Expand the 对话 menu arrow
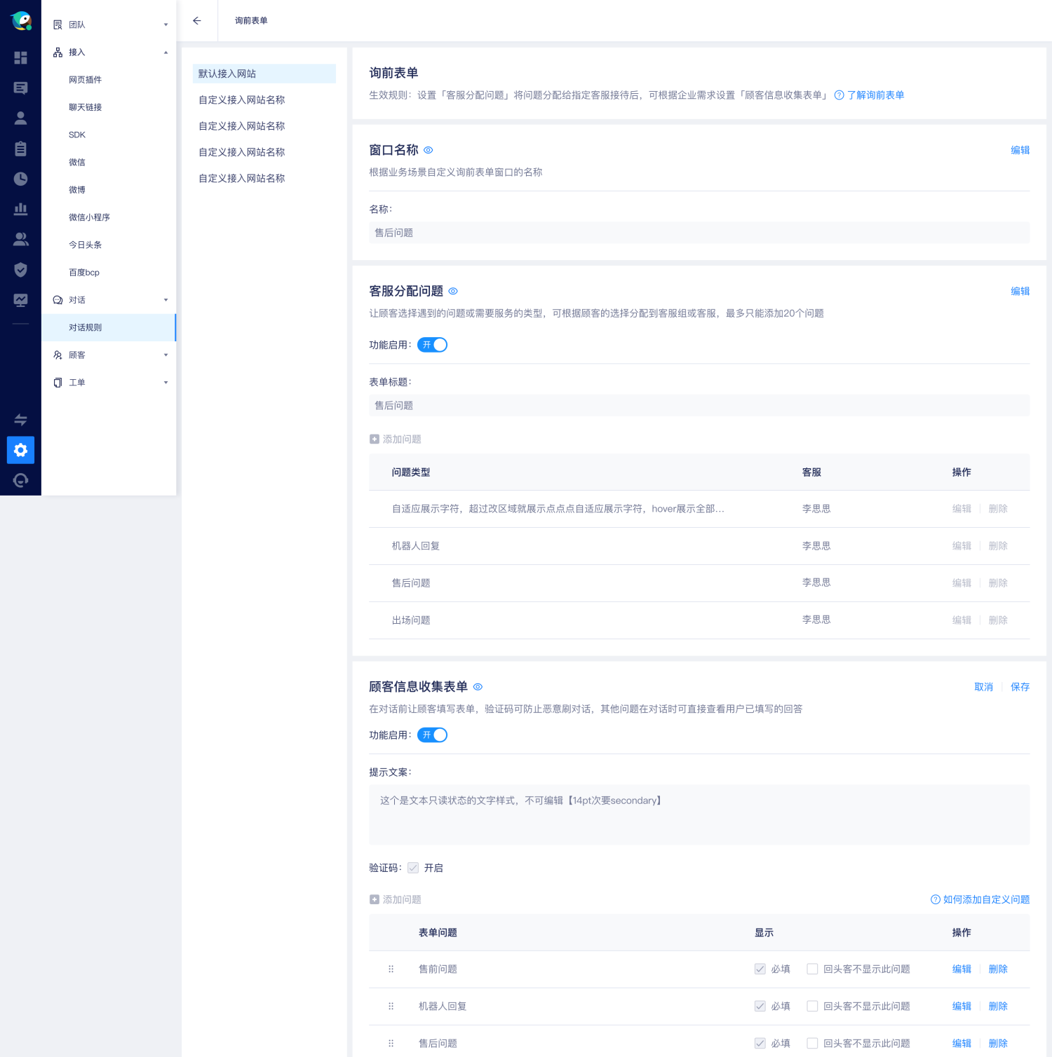This screenshot has width=1052, height=1057. [x=166, y=300]
